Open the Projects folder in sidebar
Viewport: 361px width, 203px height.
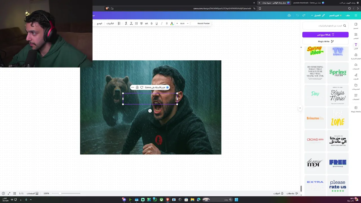356,87
